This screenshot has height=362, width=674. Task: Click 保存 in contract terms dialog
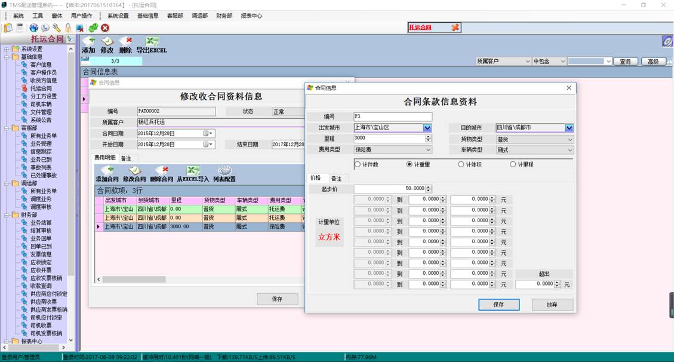point(498,305)
